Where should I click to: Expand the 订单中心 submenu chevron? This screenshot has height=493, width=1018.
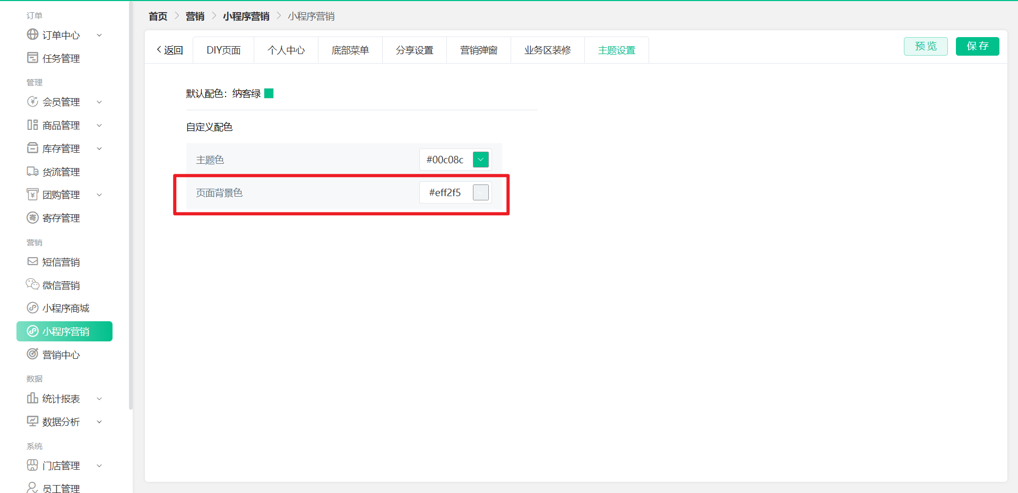(99, 35)
